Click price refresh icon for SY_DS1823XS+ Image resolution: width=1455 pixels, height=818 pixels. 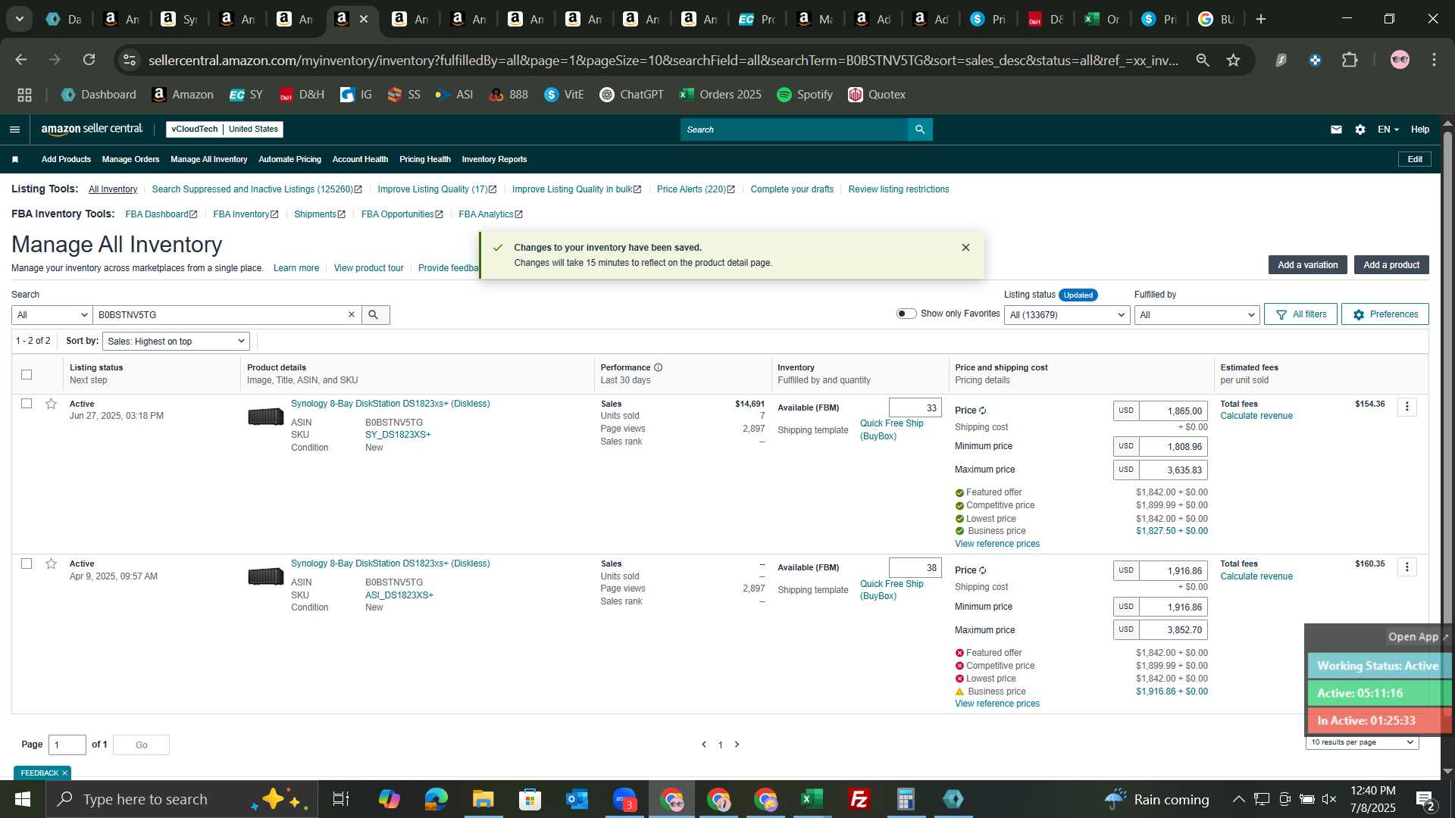[983, 411]
